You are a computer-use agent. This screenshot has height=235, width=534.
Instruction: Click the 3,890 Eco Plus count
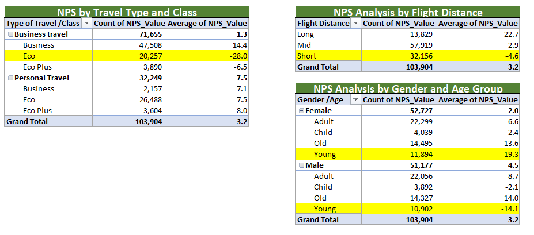(153, 67)
